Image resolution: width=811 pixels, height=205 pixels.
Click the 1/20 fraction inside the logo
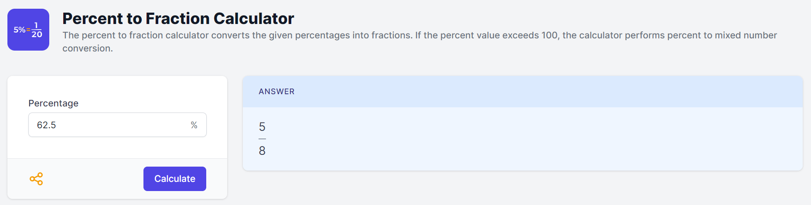pyautogui.click(x=37, y=30)
